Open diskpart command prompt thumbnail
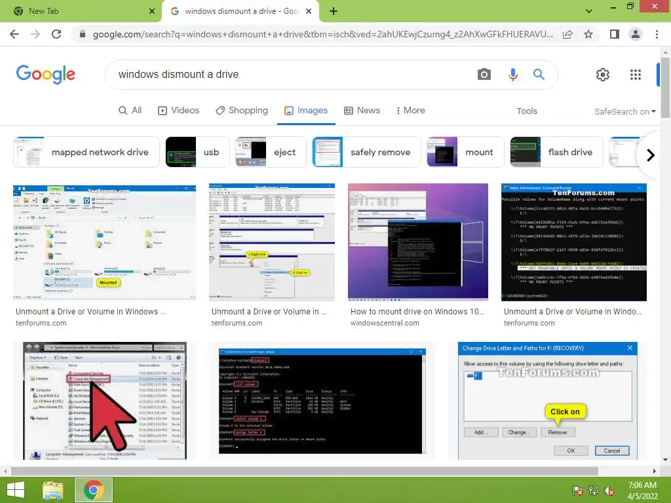This screenshot has height=503, width=671. [322, 401]
